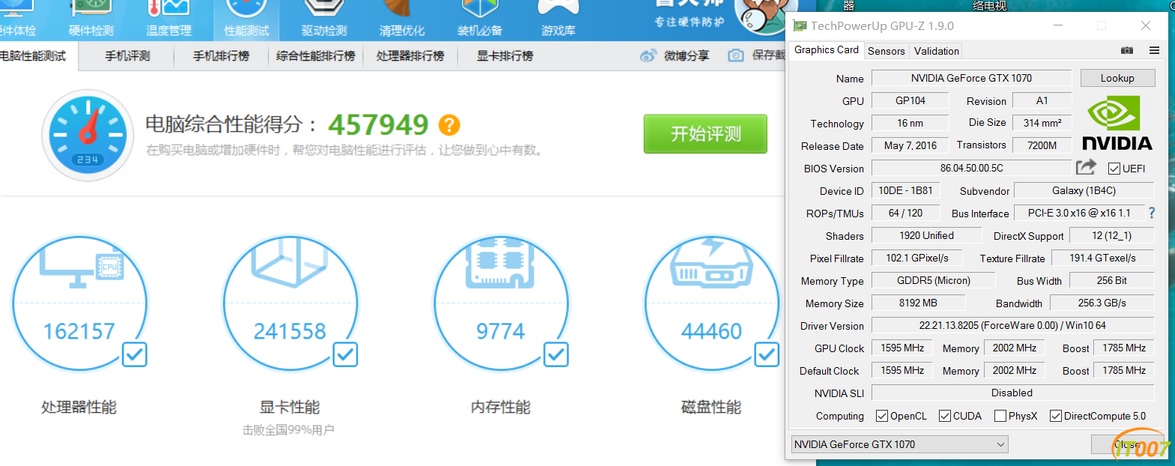Click the Memory Size value 8192 MB

918,303
